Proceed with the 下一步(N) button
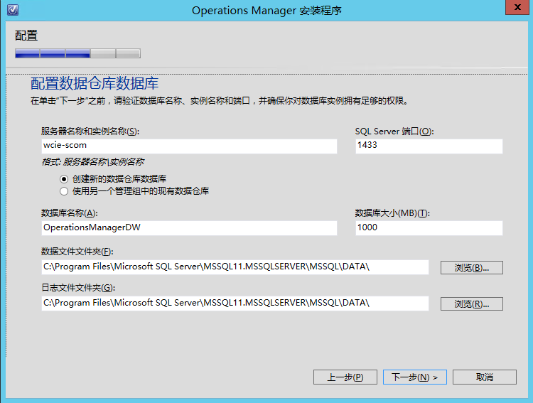533x403 pixels. coord(415,377)
